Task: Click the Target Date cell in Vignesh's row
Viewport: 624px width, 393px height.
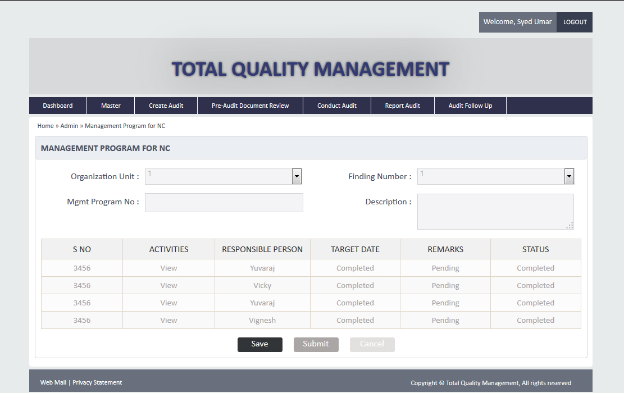Action: [x=355, y=320]
